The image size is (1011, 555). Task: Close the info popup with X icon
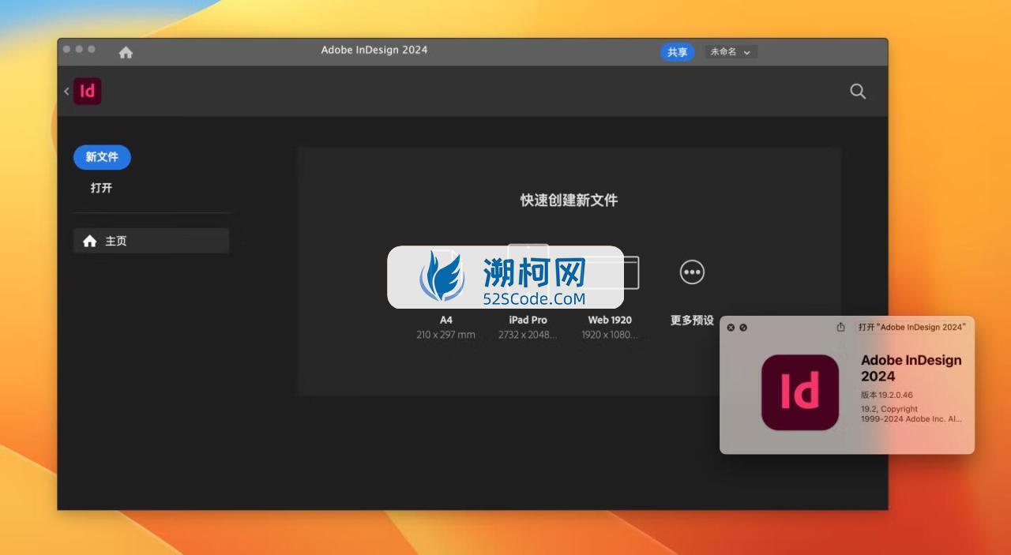click(x=731, y=328)
